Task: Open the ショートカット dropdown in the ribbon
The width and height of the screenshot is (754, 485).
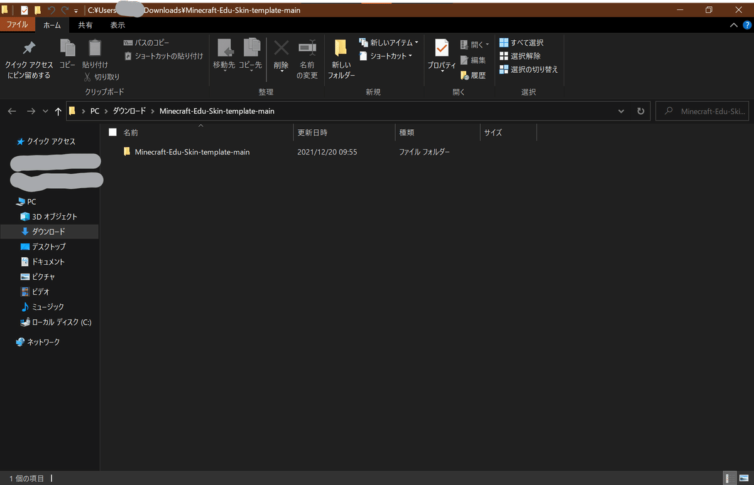Action: coord(386,56)
